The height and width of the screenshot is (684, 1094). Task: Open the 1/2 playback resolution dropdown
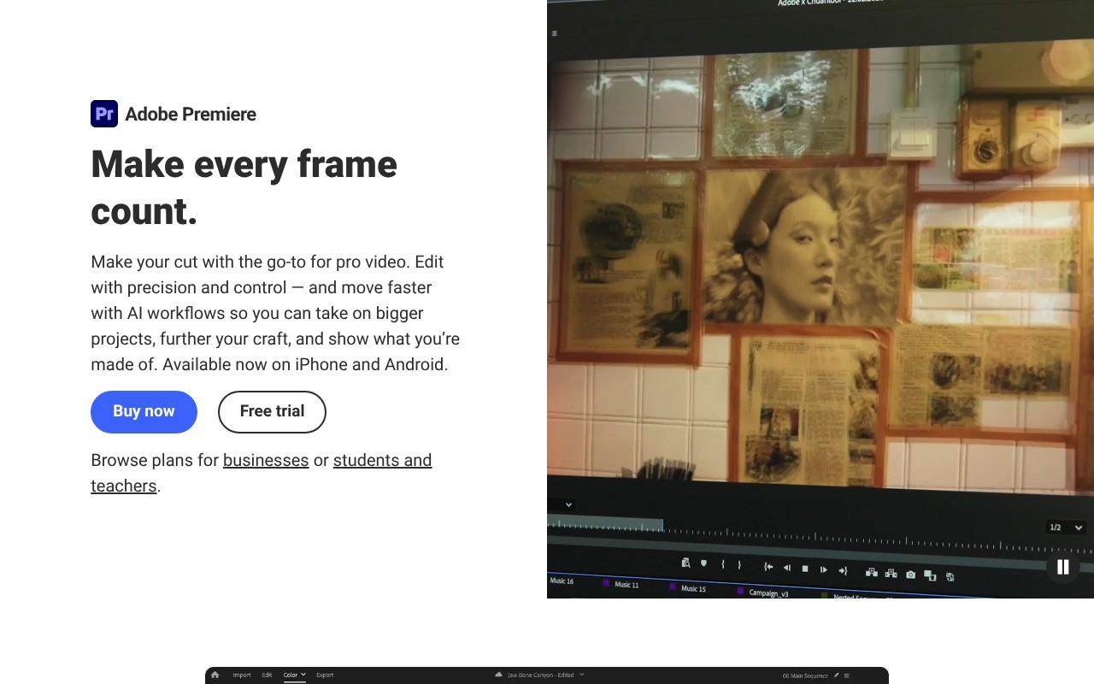pyautogui.click(x=1067, y=528)
